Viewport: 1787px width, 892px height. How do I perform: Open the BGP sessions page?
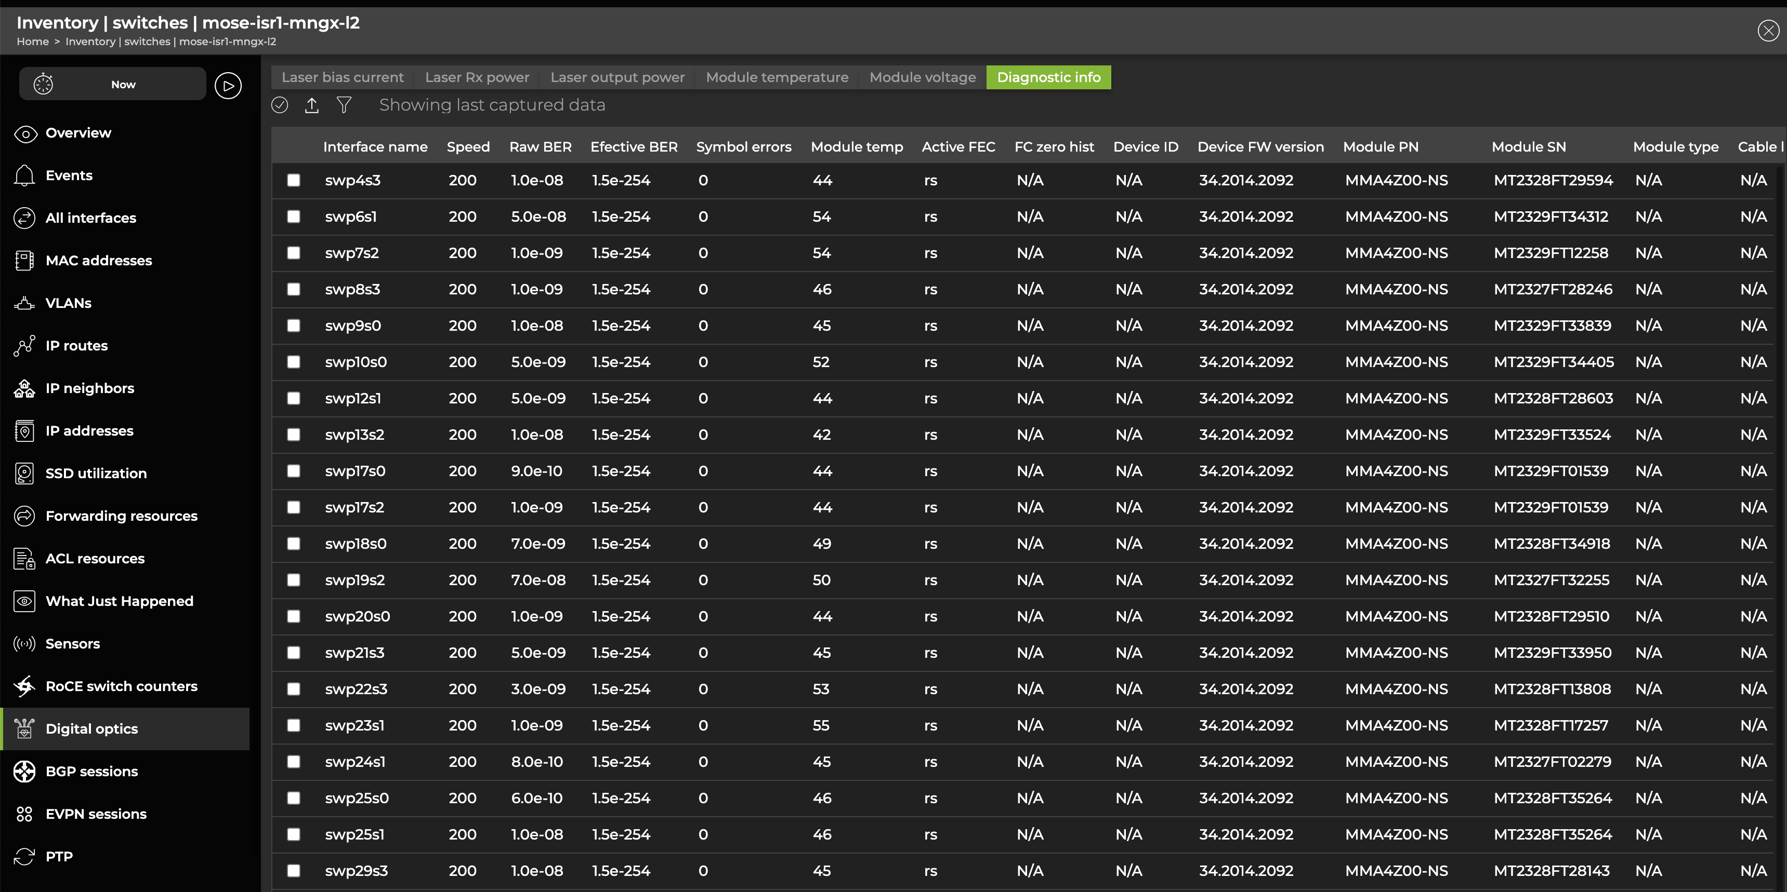(x=91, y=772)
